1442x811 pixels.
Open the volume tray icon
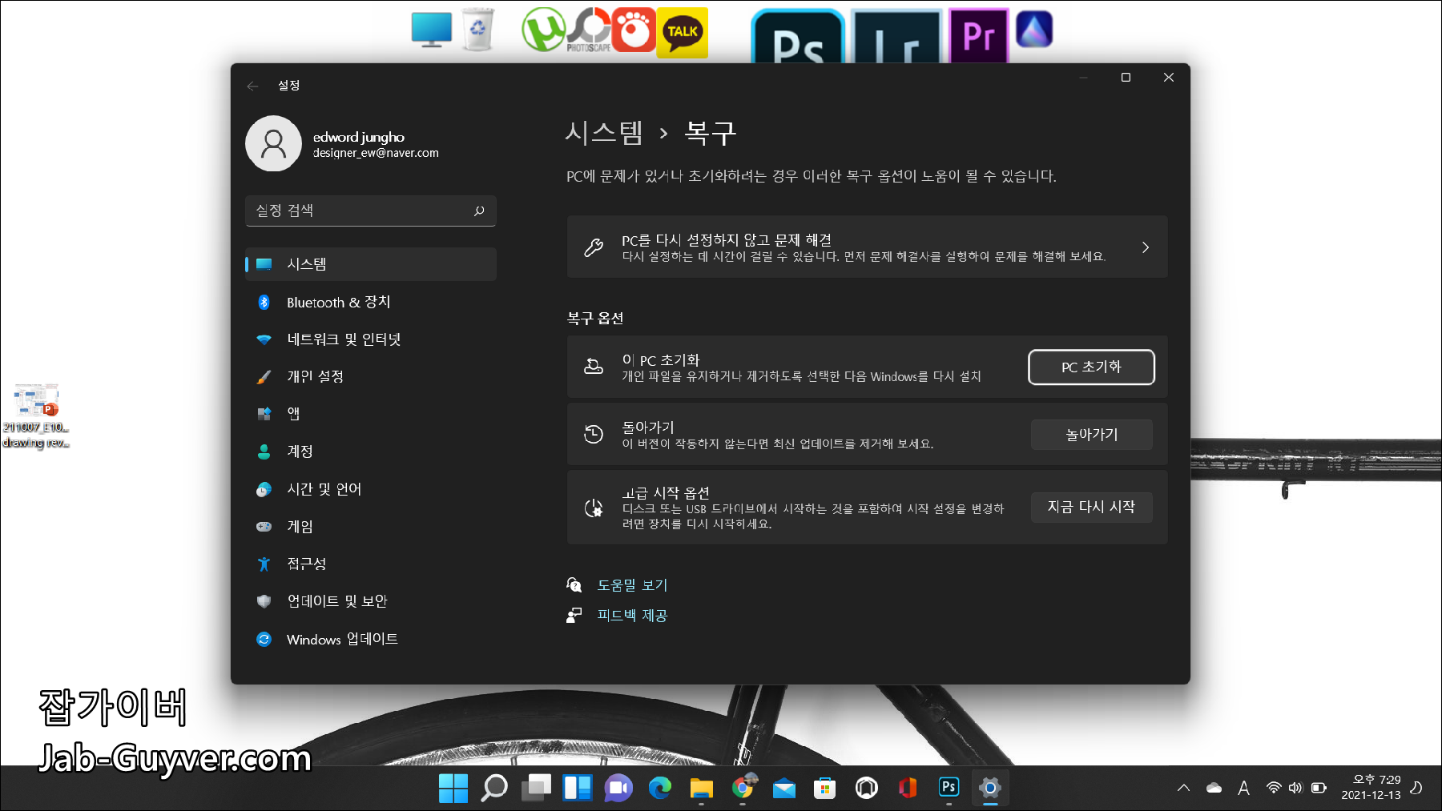(1295, 789)
